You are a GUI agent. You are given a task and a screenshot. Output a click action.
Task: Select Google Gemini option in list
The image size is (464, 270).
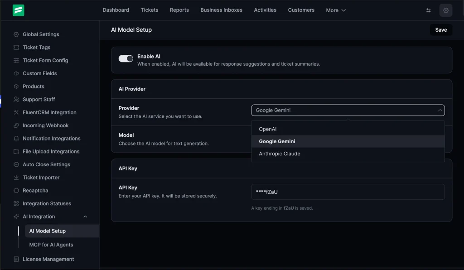[x=348, y=141]
